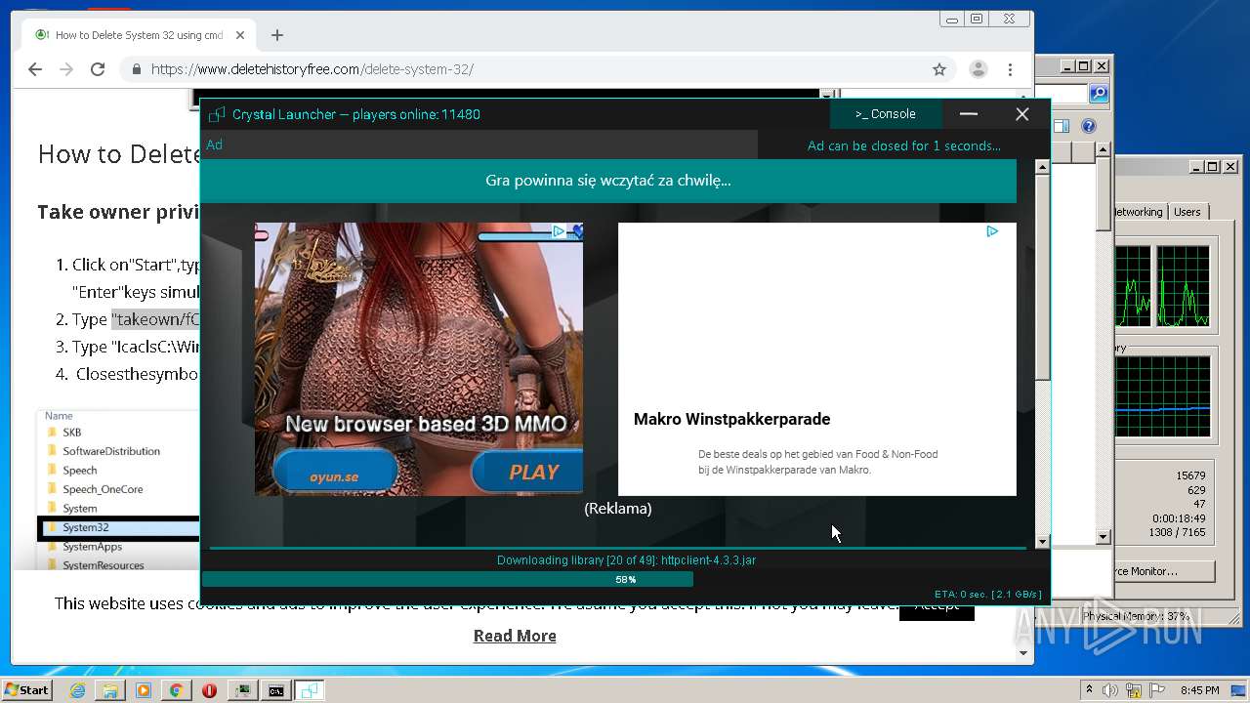Show hidden system tray icons
Viewport: 1250px width, 703px height.
click(x=1089, y=690)
